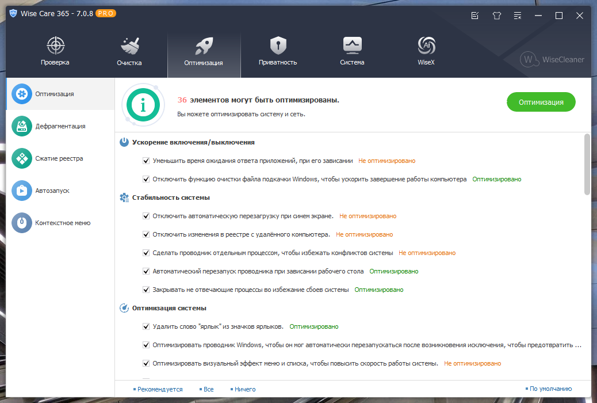
Task: Toggle Автоматический перезапуск проводника checkbox
Action: 146,272
